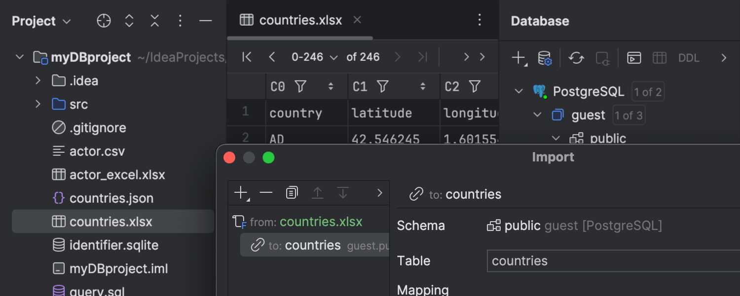
Task: Click the Select Opened File crosshair icon
Action: (104, 21)
